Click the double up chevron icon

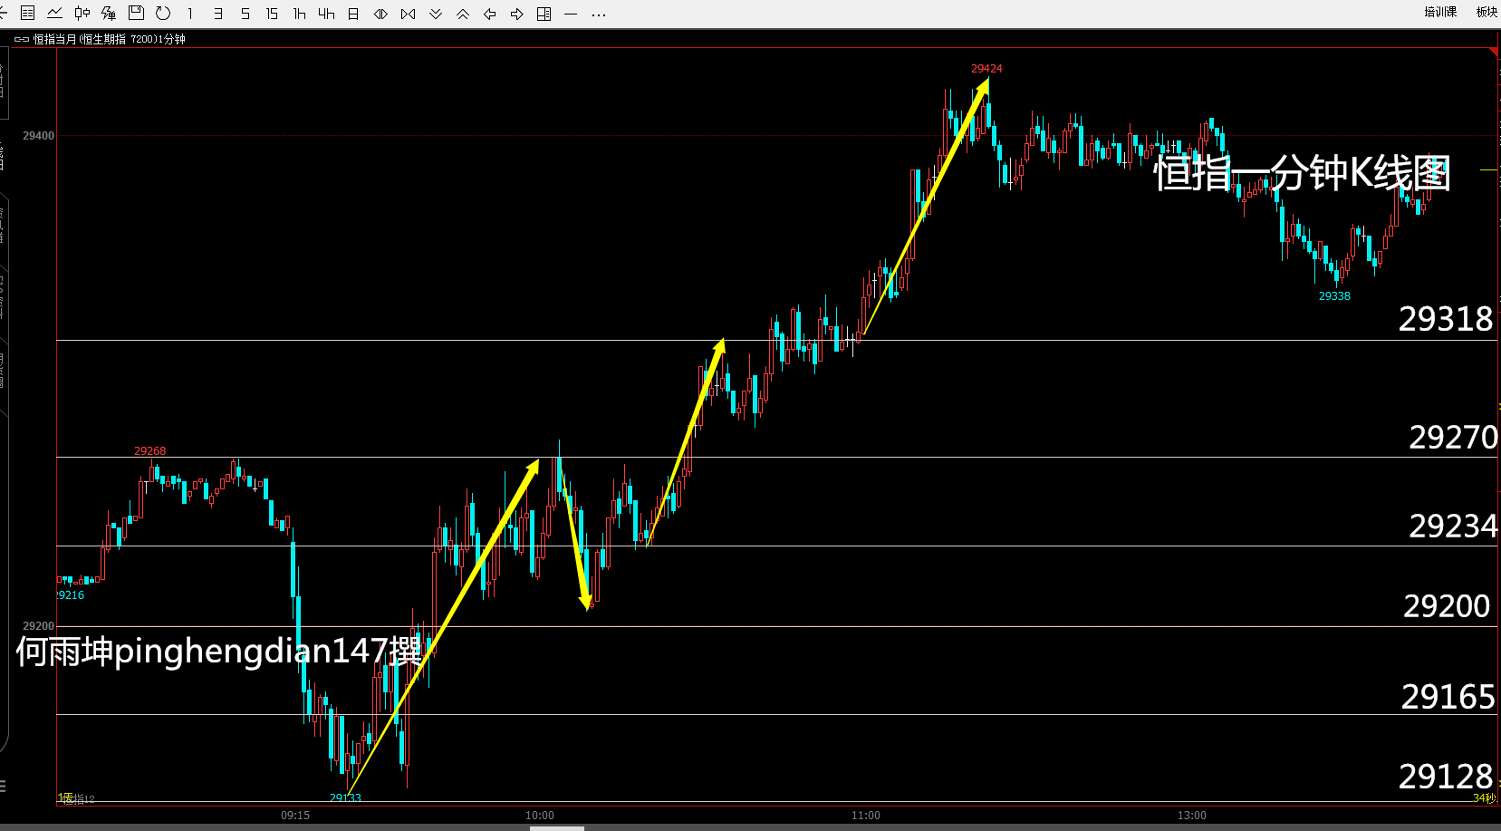463,14
